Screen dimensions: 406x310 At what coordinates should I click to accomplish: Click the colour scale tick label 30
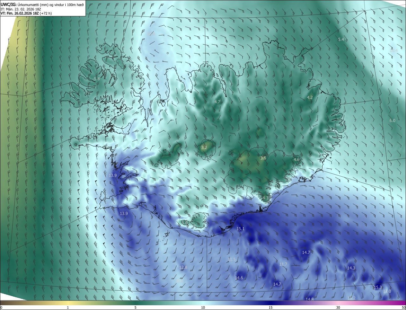click(338, 307)
